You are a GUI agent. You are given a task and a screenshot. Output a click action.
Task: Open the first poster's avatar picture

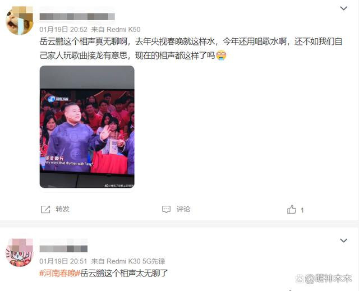point(20,21)
